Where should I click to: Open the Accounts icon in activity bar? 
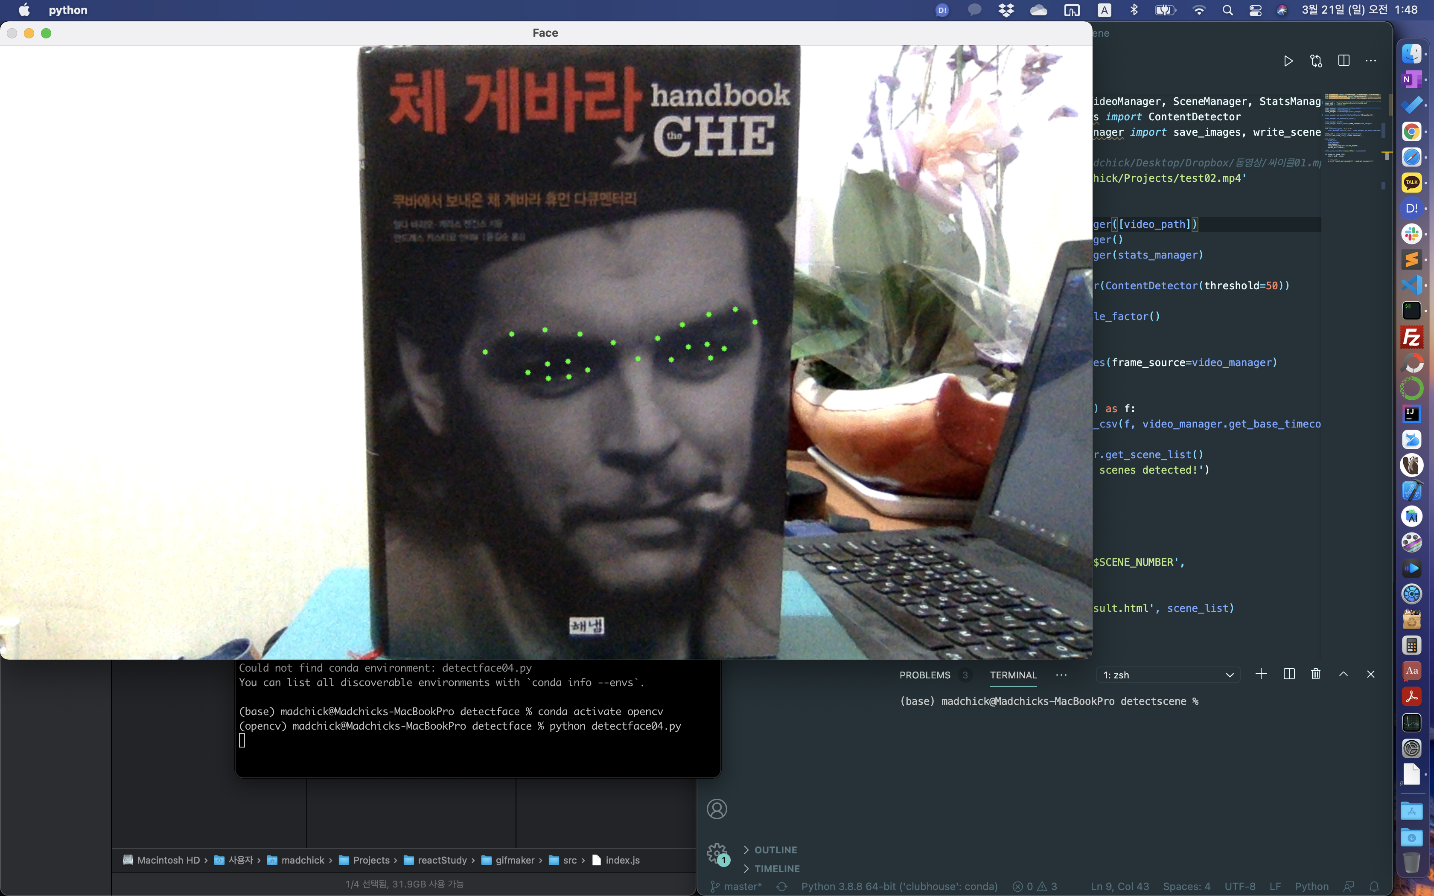(x=717, y=809)
